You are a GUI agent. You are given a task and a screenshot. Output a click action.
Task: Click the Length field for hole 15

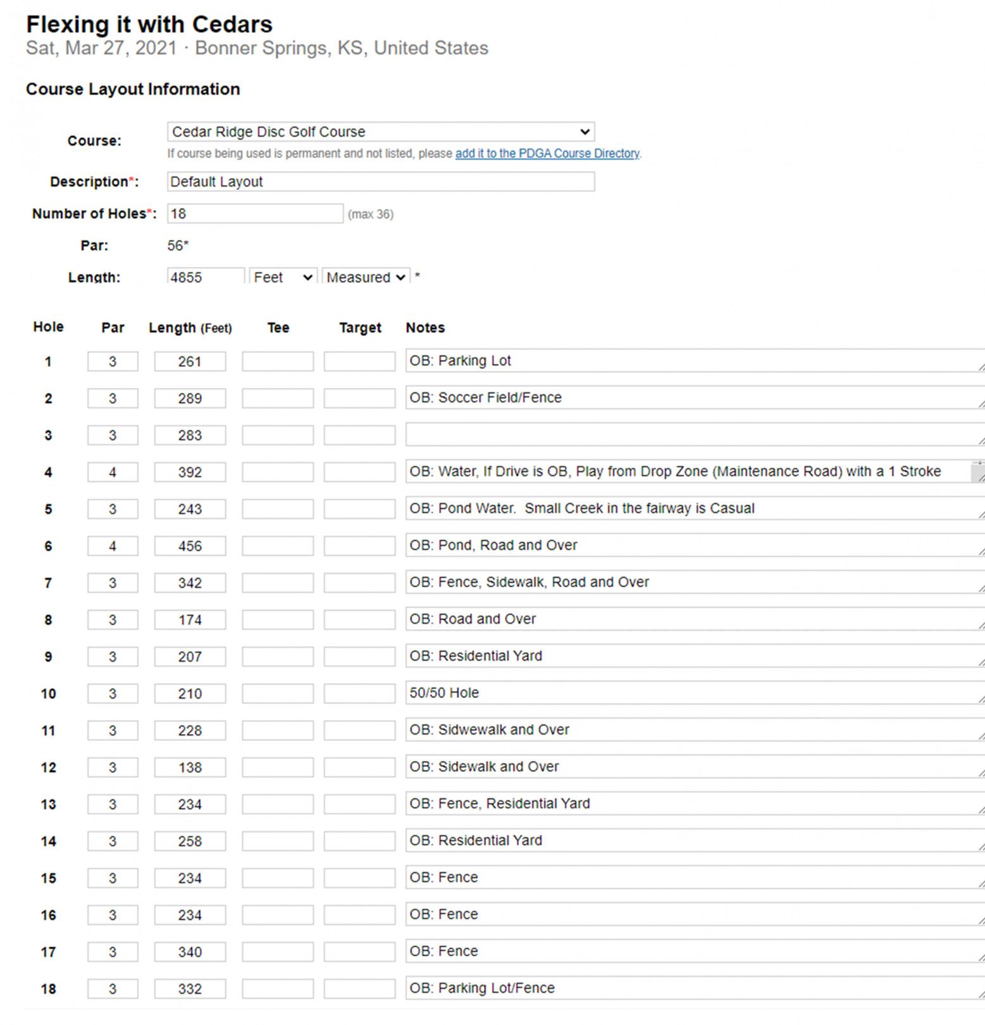pyautogui.click(x=190, y=878)
